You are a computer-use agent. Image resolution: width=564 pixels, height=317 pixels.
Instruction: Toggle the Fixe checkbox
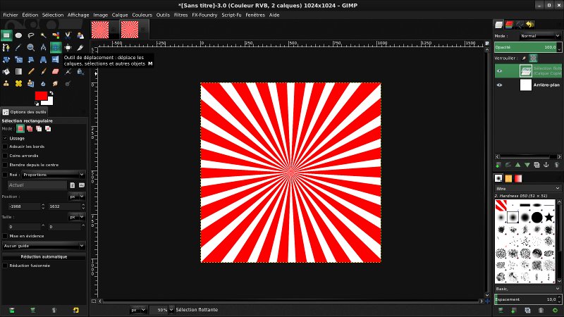(x=5, y=175)
